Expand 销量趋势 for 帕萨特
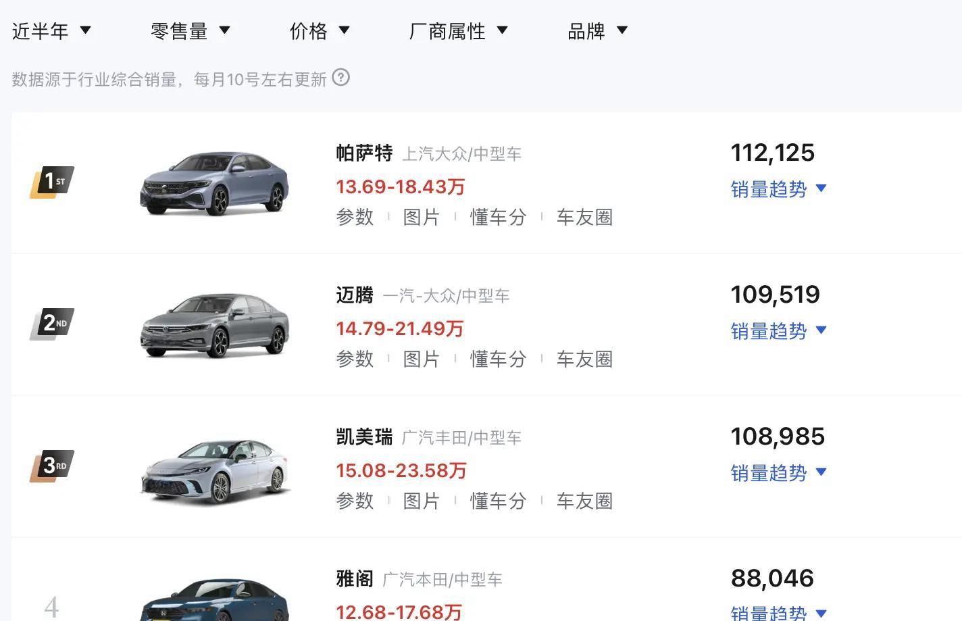 pos(779,189)
